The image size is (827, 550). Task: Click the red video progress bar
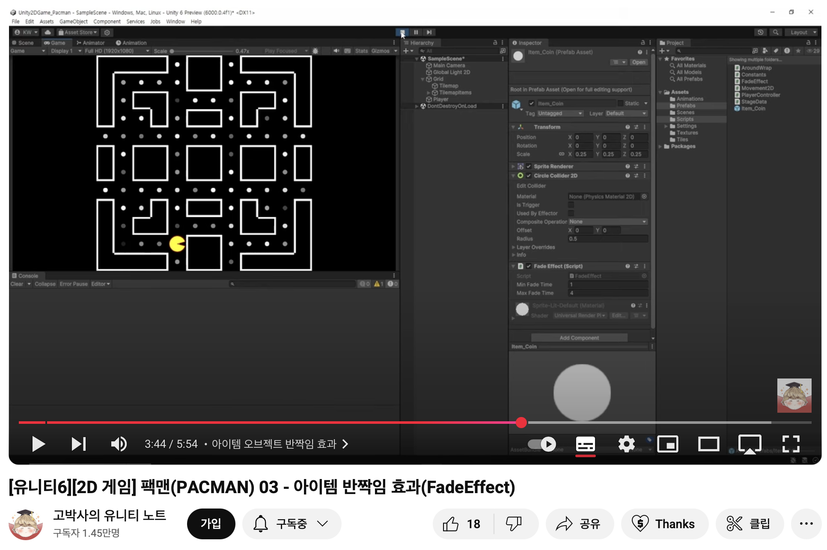(x=257, y=423)
